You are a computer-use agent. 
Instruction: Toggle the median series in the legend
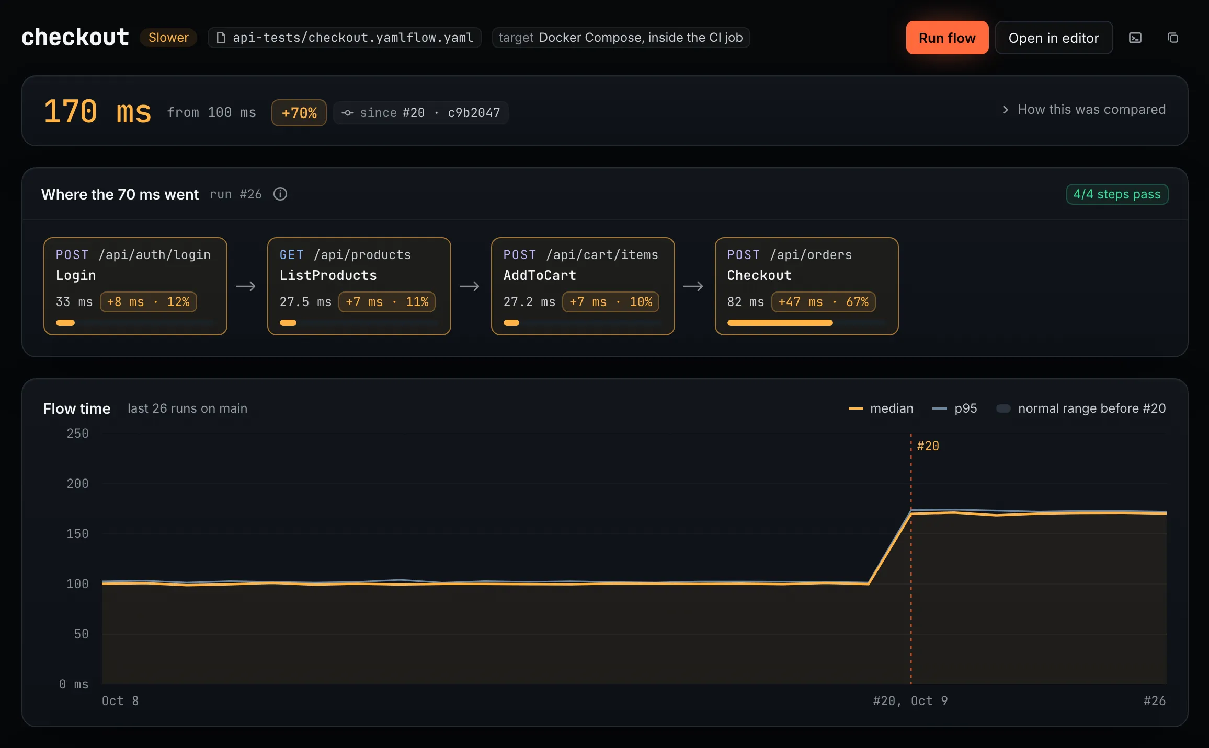881,408
